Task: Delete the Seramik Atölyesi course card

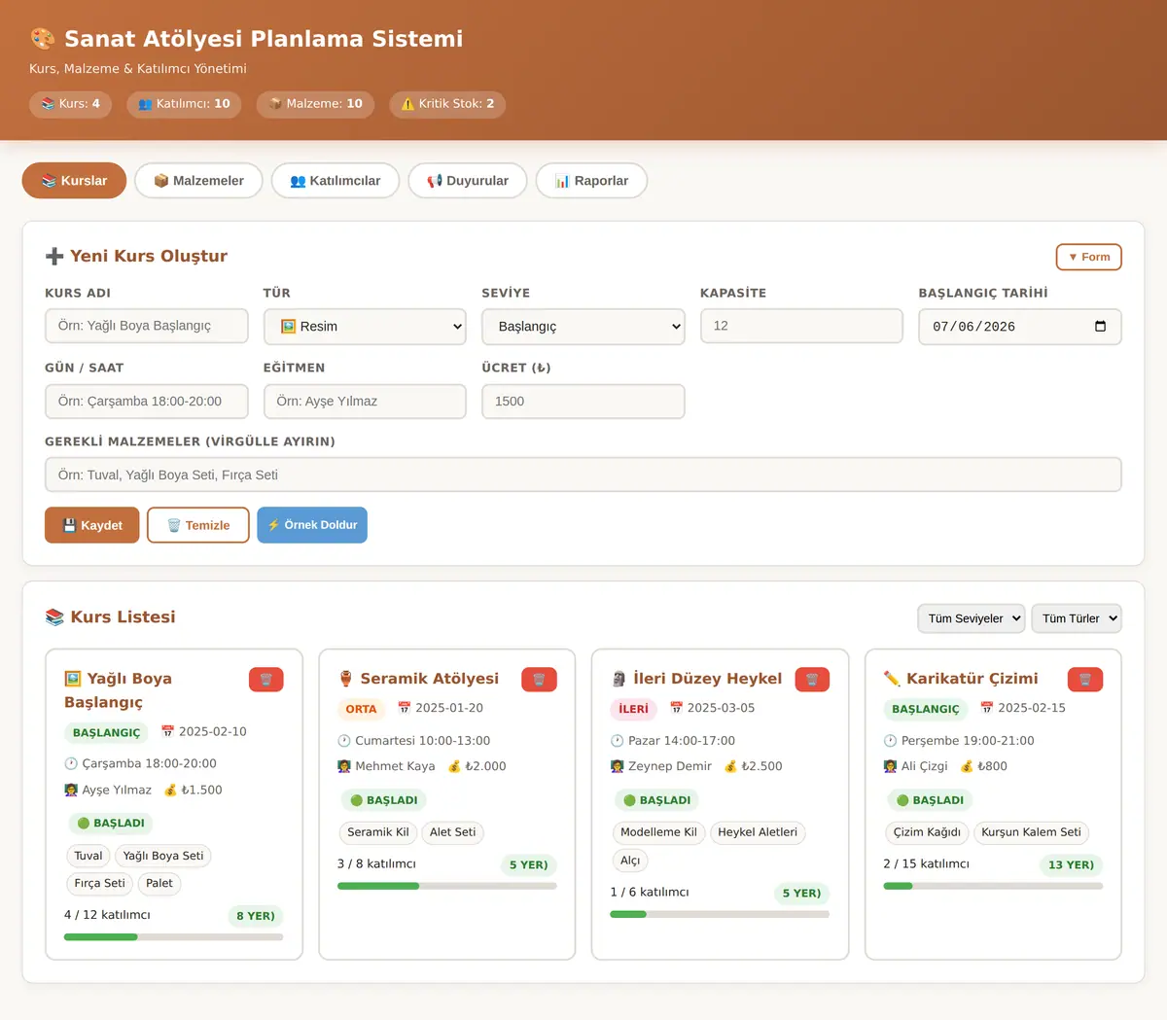Action: click(539, 679)
